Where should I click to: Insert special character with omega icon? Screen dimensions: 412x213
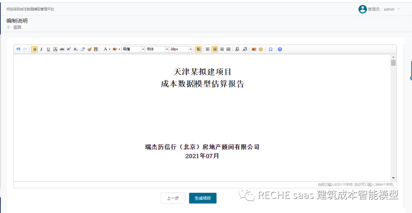(x=270, y=49)
